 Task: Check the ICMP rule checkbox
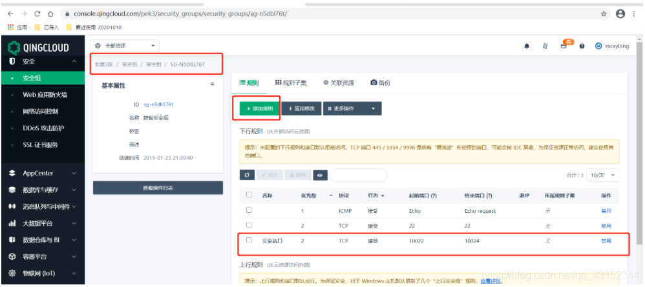tap(249, 210)
